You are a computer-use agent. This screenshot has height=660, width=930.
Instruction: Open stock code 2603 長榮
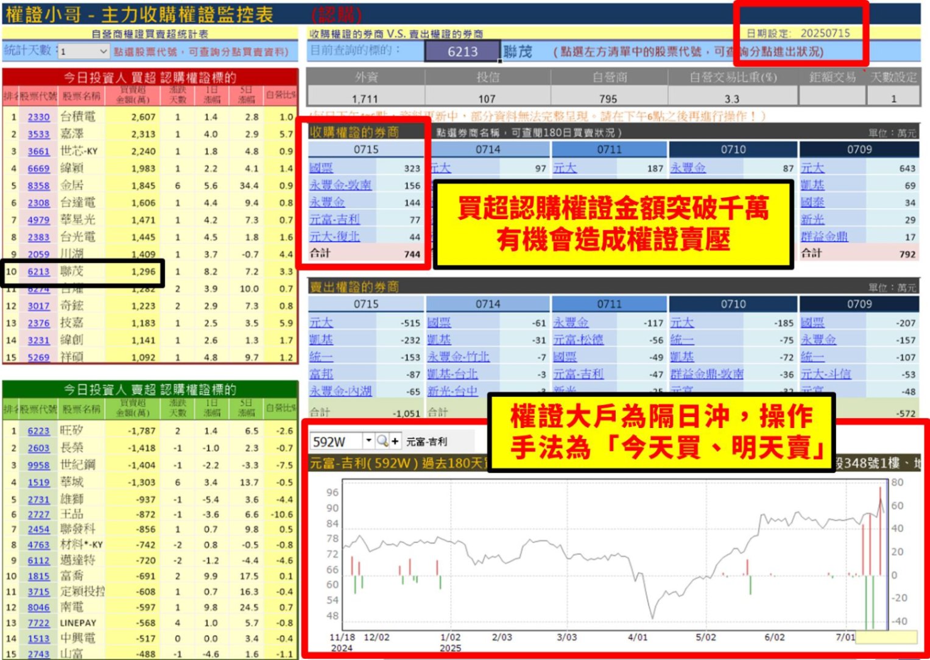(38, 448)
